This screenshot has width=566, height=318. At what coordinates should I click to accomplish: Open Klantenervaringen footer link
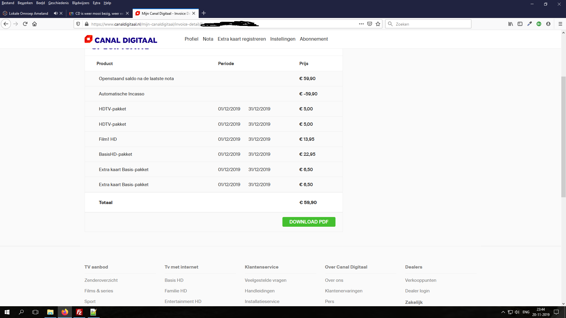(343, 291)
